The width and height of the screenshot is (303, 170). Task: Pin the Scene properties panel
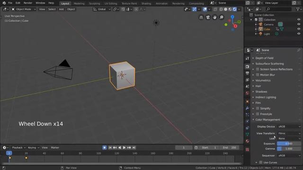(x=298, y=51)
